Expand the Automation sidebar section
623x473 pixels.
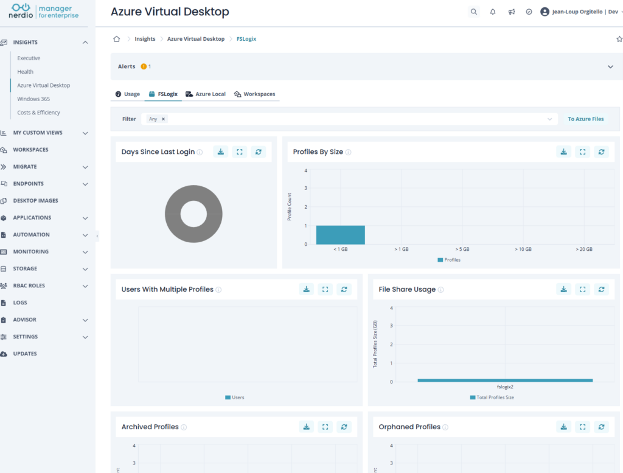(85, 235)
